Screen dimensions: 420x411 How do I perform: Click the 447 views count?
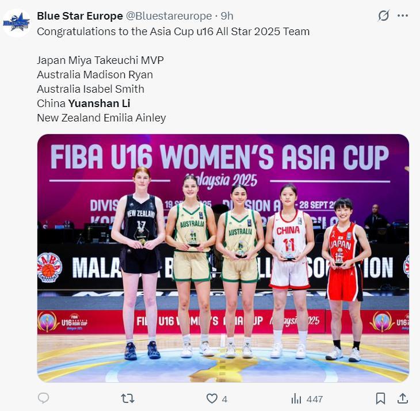[x=315, y=399]
